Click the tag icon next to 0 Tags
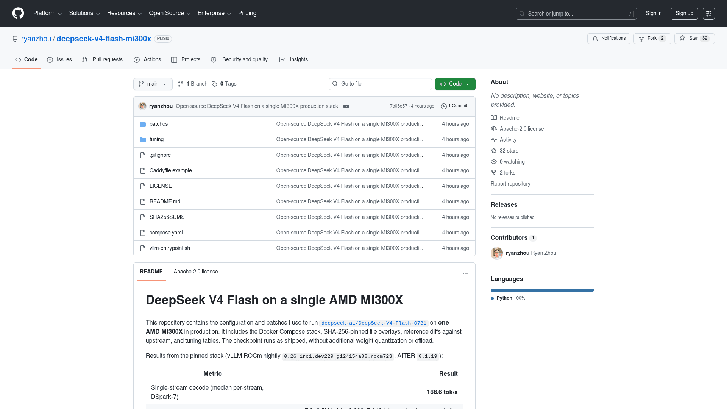Viewport: 727px width, 409px height. click(x=214, y=84)
